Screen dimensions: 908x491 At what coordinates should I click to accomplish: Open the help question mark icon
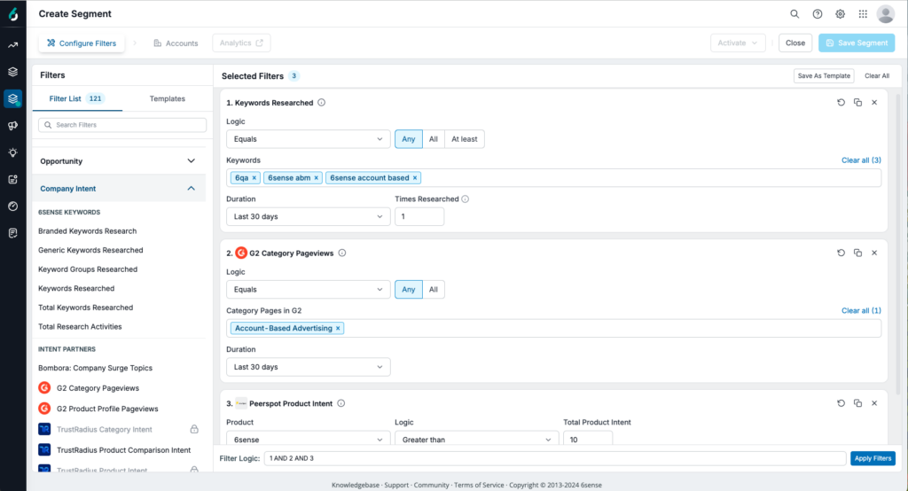tap(817, 14)
